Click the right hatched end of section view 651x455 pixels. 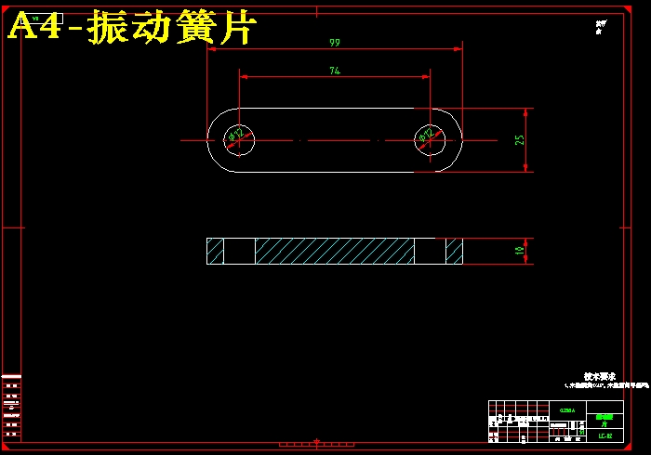coord(454,251)
